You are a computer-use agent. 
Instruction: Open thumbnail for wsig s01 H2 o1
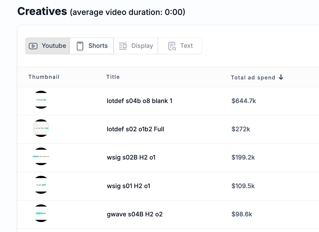click(x=41, y=185)
